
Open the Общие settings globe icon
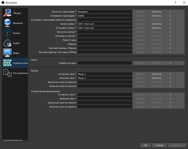(7, 13)
